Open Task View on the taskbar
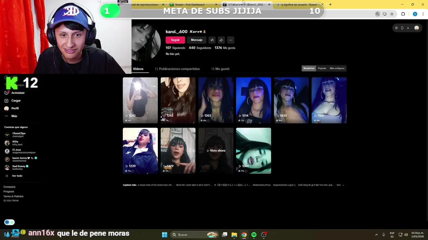The width and height of the screenshot is (428, 240). [225, 235]
